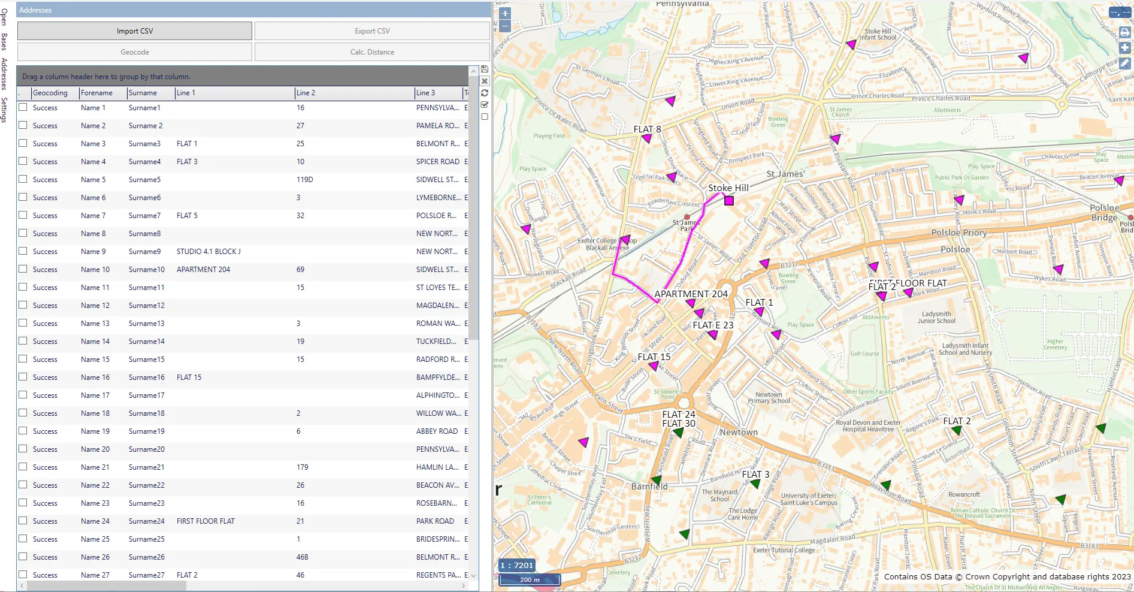
Task: Tick the checkbox for Name 8 row
Action: tap(23, 233)
